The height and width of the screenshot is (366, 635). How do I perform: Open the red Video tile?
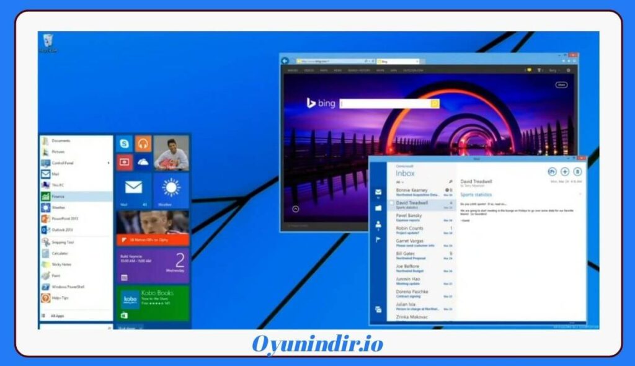coord(124,162)
